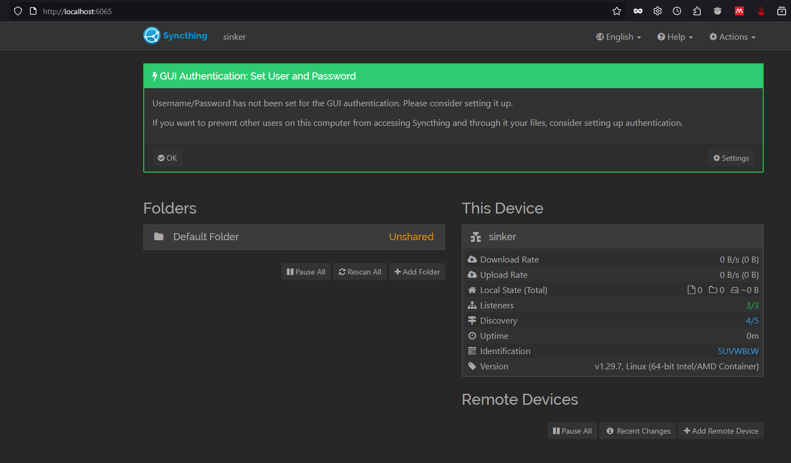Click the red phone extension icon
The width and height of the screenshot is (791, 463).
[x=761, y=11]
